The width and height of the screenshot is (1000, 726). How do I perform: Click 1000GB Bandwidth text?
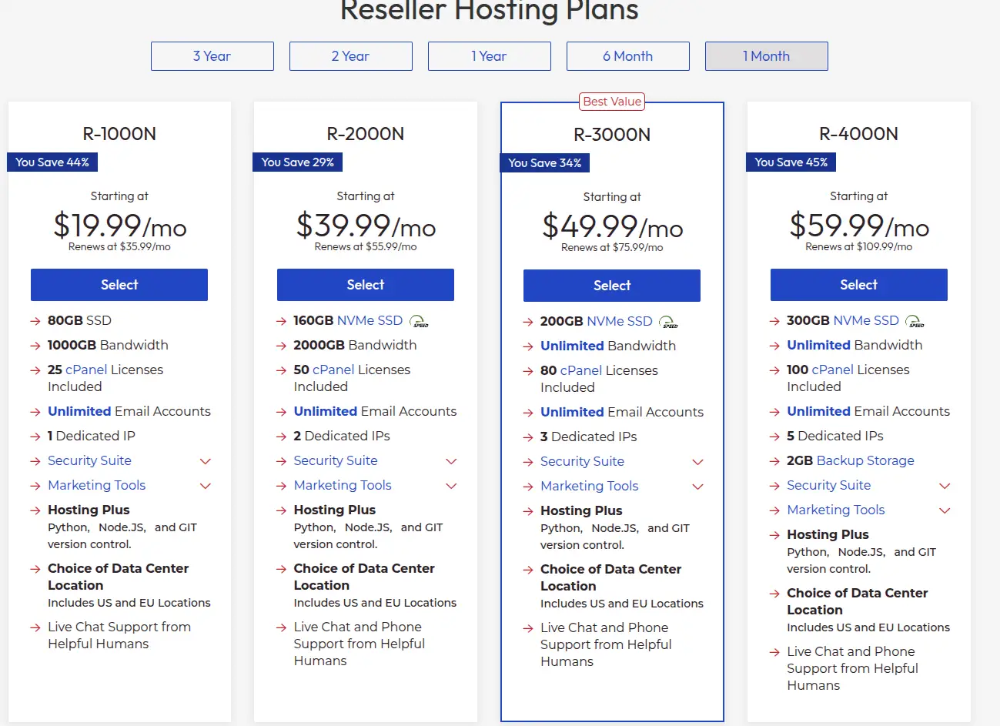(108, 345)
